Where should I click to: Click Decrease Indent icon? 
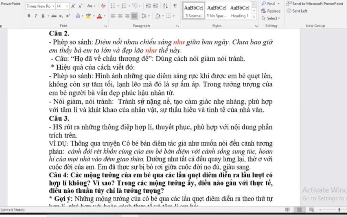148,6
